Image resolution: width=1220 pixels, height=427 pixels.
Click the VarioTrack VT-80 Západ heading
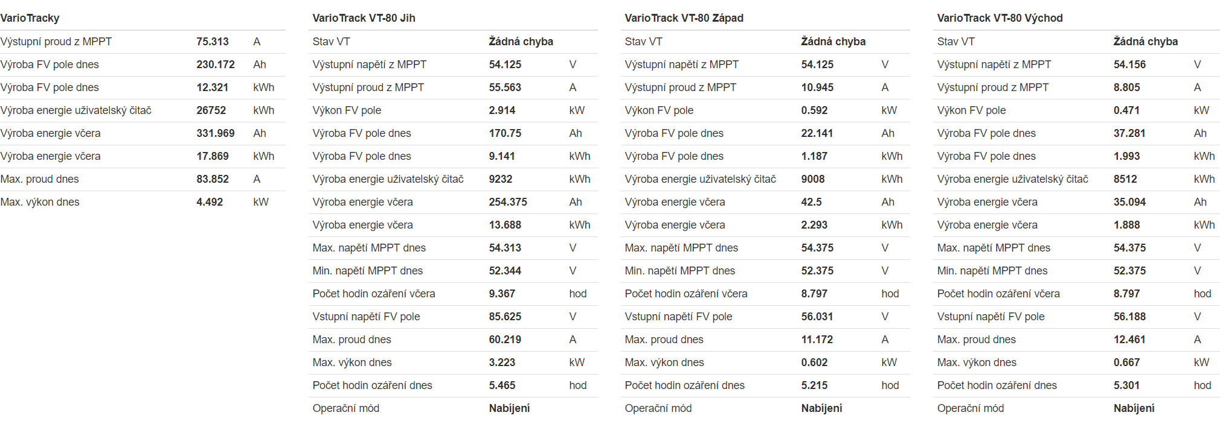point(684,18)
